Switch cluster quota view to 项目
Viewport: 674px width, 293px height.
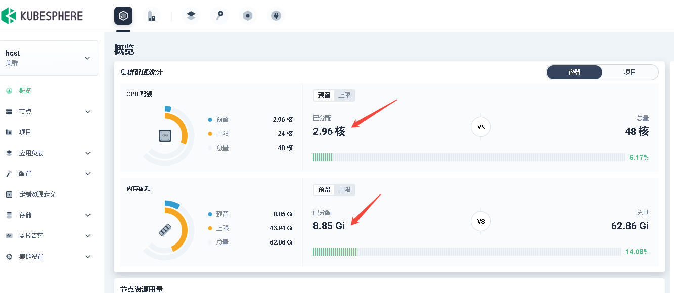[630, 72]
